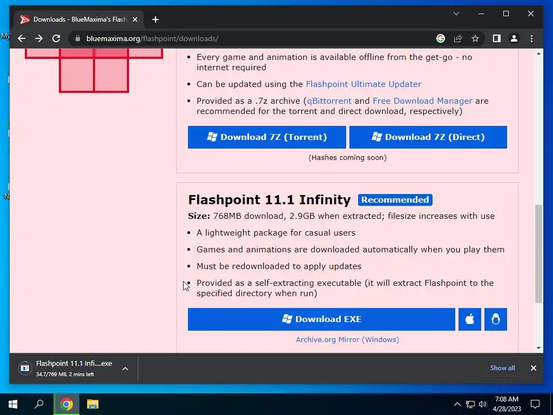Open File Explorer from taskbar
The image size is (553, 415).
point(93,404)
